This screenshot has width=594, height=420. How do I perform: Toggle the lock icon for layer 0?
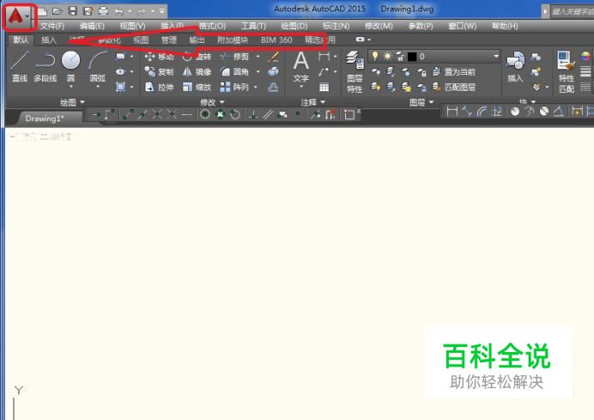(400, 57)
